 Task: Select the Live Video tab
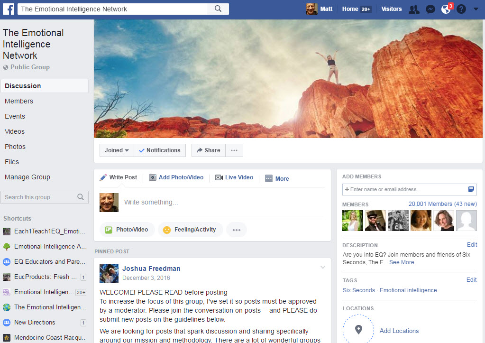[x=234, y=177]
